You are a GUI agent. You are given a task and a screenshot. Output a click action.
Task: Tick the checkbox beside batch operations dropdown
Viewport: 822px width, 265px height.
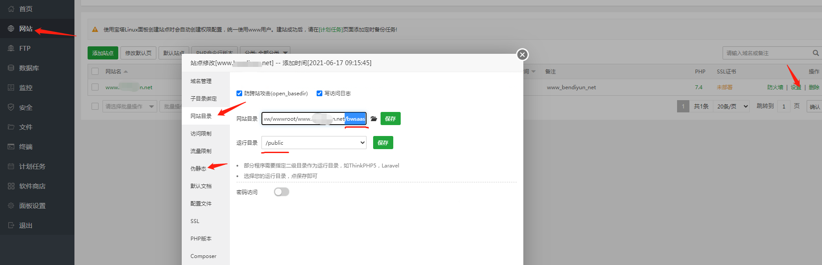point(95,106)
